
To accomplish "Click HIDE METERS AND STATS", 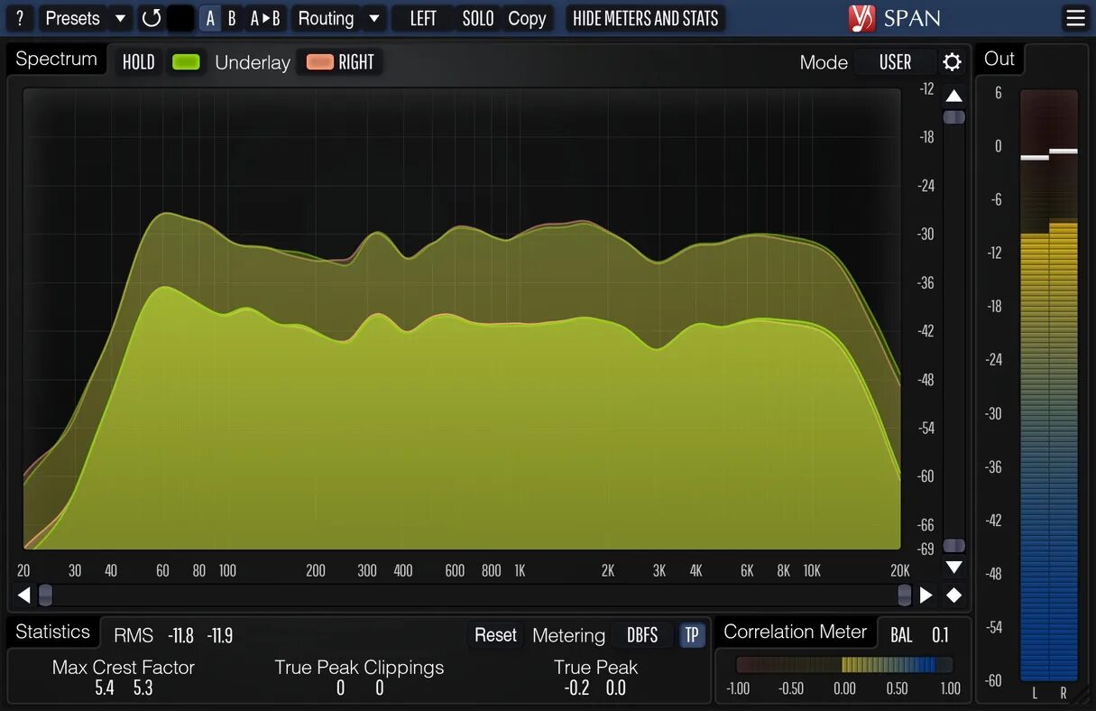I will coord(645,18).
